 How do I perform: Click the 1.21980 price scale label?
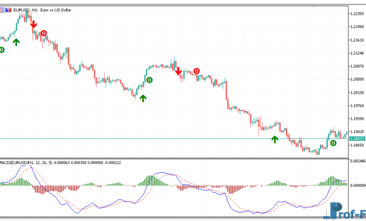click(x=357, y=27)
